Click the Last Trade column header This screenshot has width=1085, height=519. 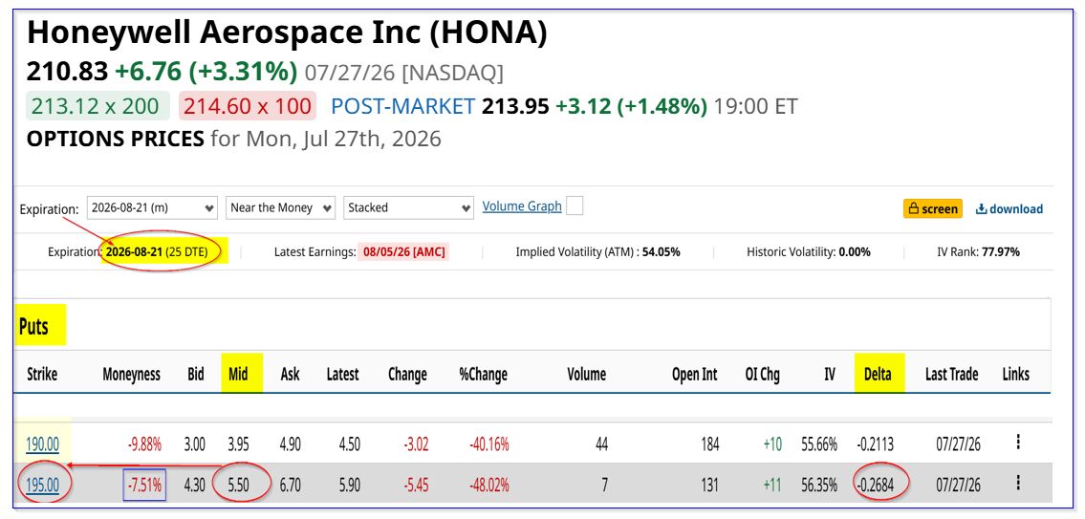951,375
